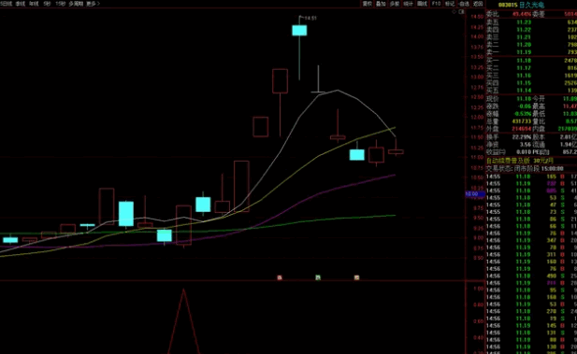
Task: Click the 买一 price 11.18
Action: (524, 61)
